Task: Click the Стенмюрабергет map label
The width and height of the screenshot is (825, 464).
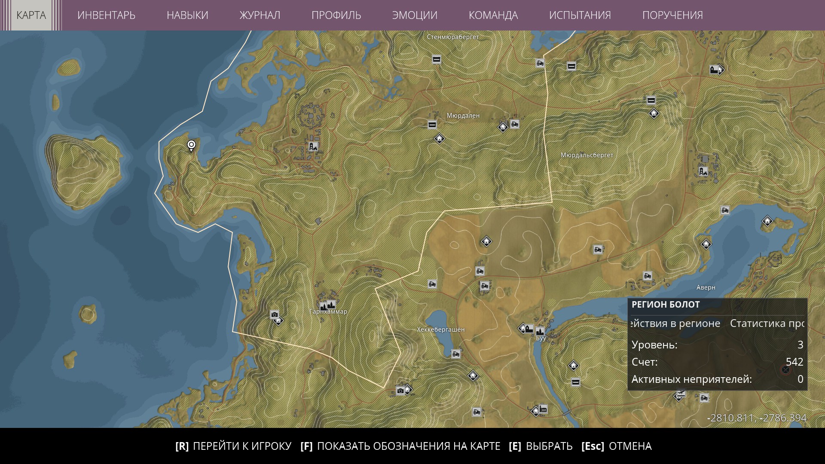Action: (x=453, y=37)
